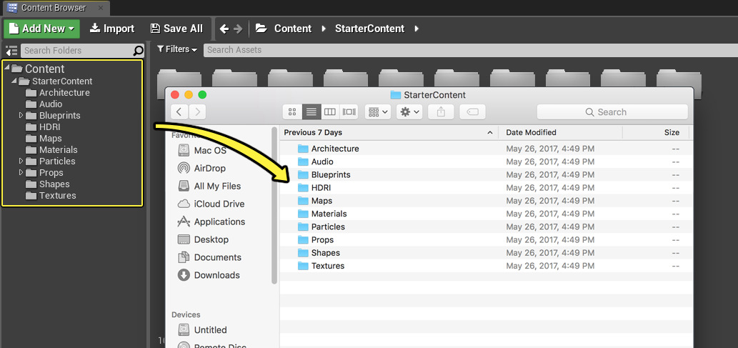Select the Materials folder in Finder list

pyautogui.click(x=329, y=214)
